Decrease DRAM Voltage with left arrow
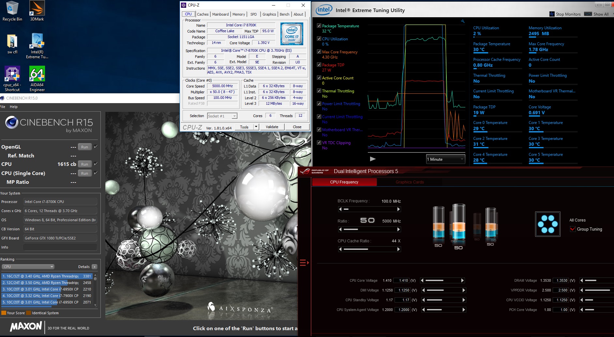Image resolution: width=614 pixels, height=337 pixels. click(582, 280)
